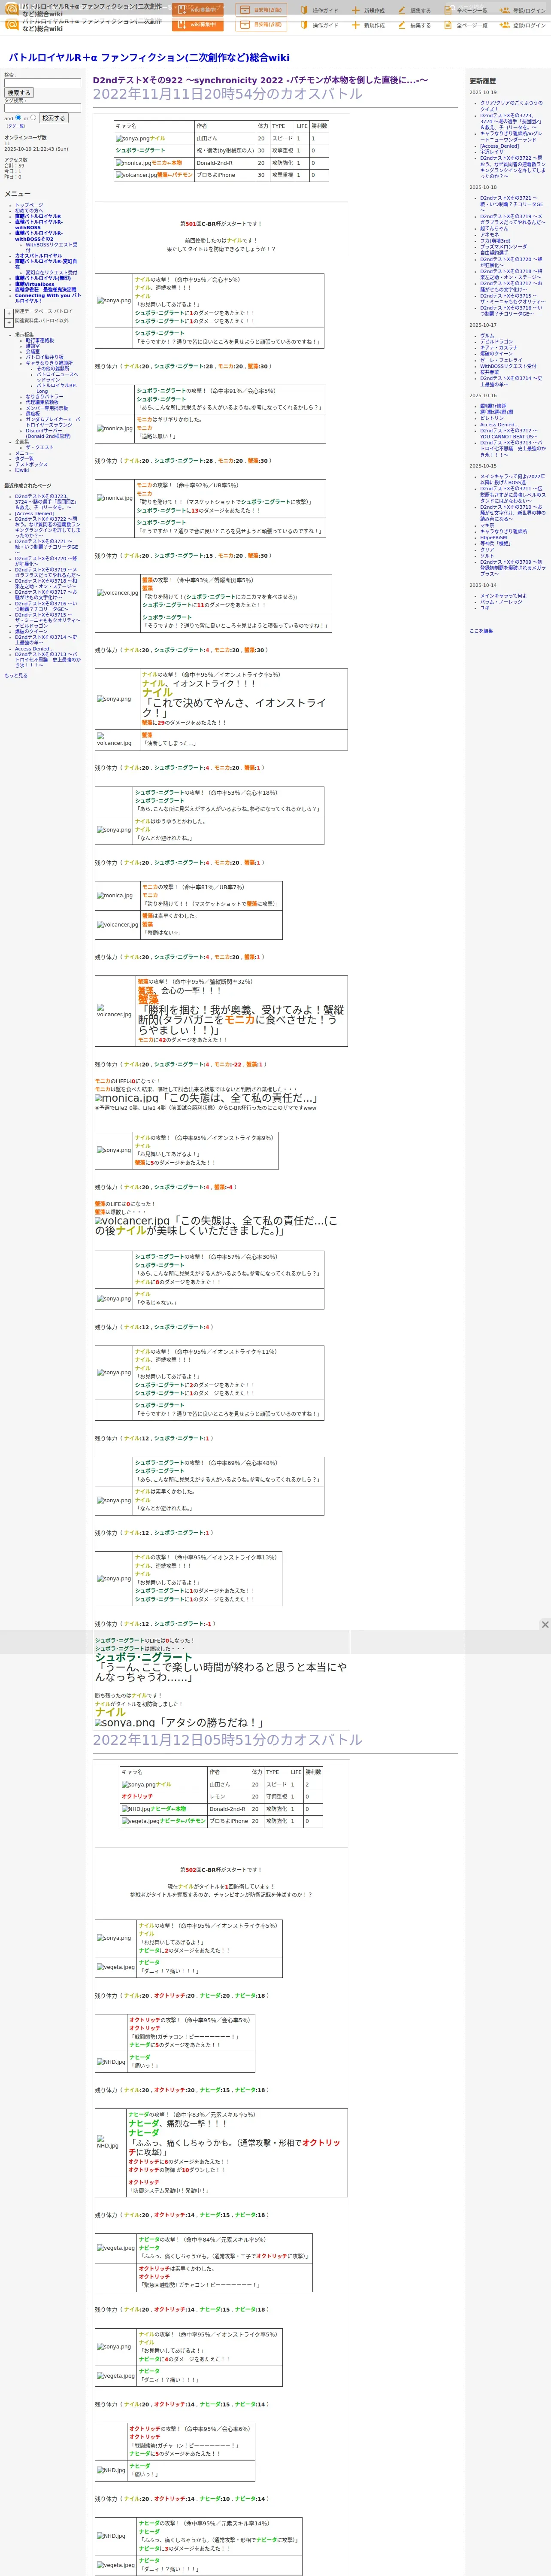Image resolution: width=551 pixels, height=2576 pixels.
Task: Open the 自由契約選手 history link
Action: pos(494,253)
